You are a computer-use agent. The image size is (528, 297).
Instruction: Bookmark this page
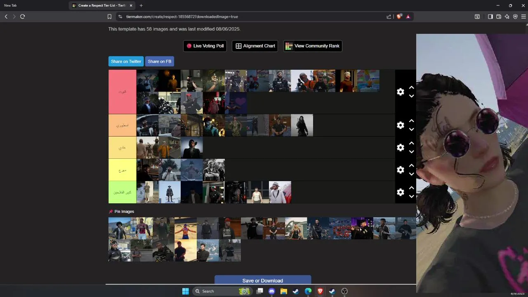tap(109, 16)
